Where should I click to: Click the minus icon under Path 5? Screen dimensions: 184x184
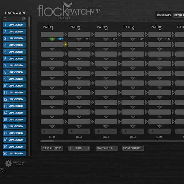tap(167, 131)
